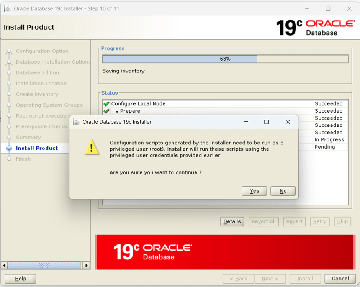360x287 pixels.
Task: Select the Summary step in the sidebar
Action: pos(28,137)
